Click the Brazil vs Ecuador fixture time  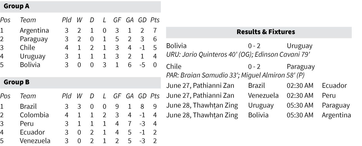tap(300, 86)
